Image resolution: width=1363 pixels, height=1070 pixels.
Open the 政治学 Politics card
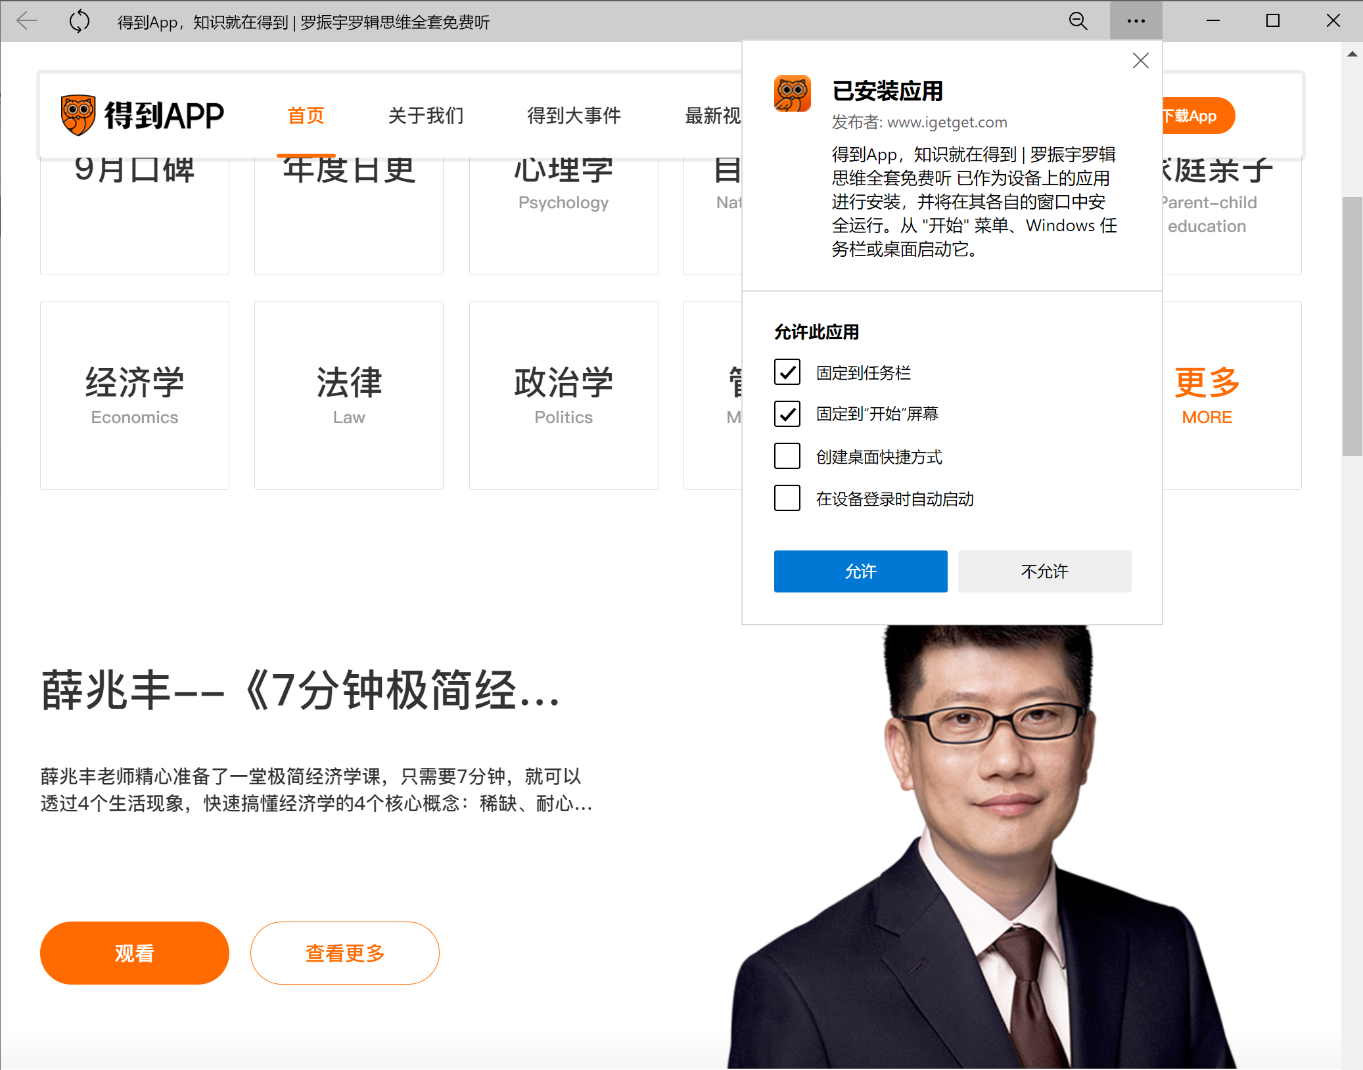(564, 395)
